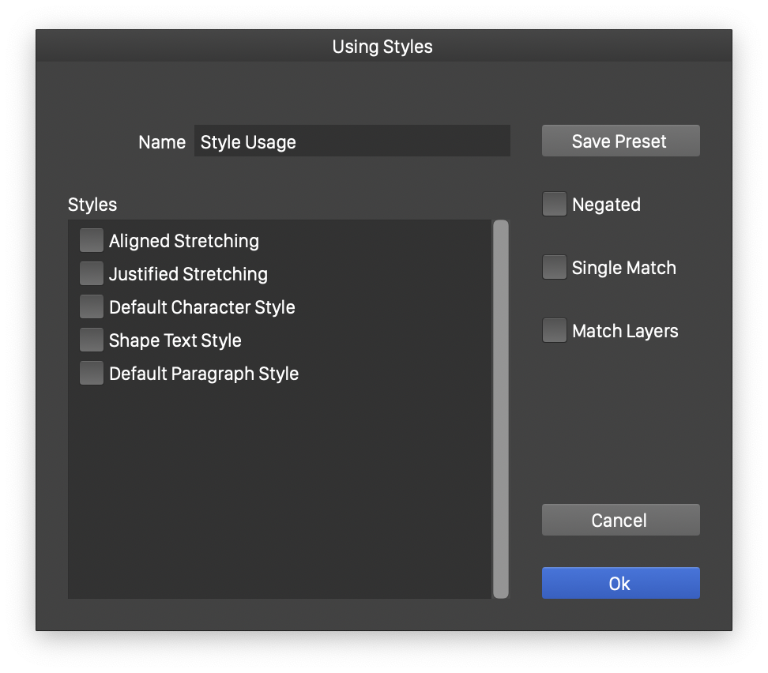Check the Default Character Style box
Image resolution: width=768 pixels, height=673 pixels.
click(92, 307)
